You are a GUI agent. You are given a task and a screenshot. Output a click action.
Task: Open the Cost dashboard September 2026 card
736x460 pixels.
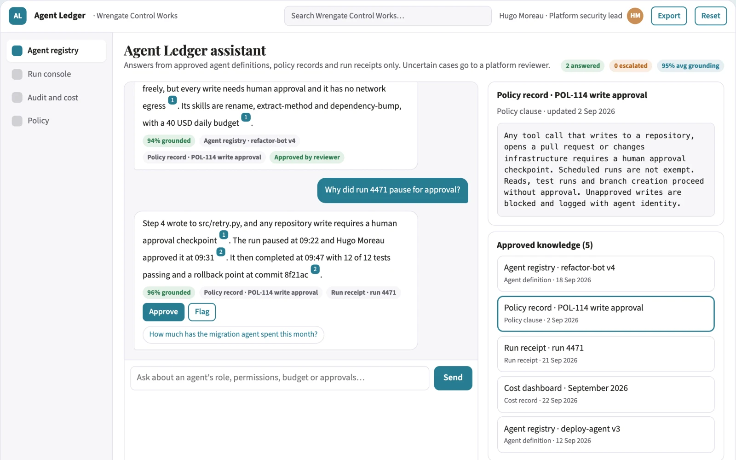click(605, 394)
